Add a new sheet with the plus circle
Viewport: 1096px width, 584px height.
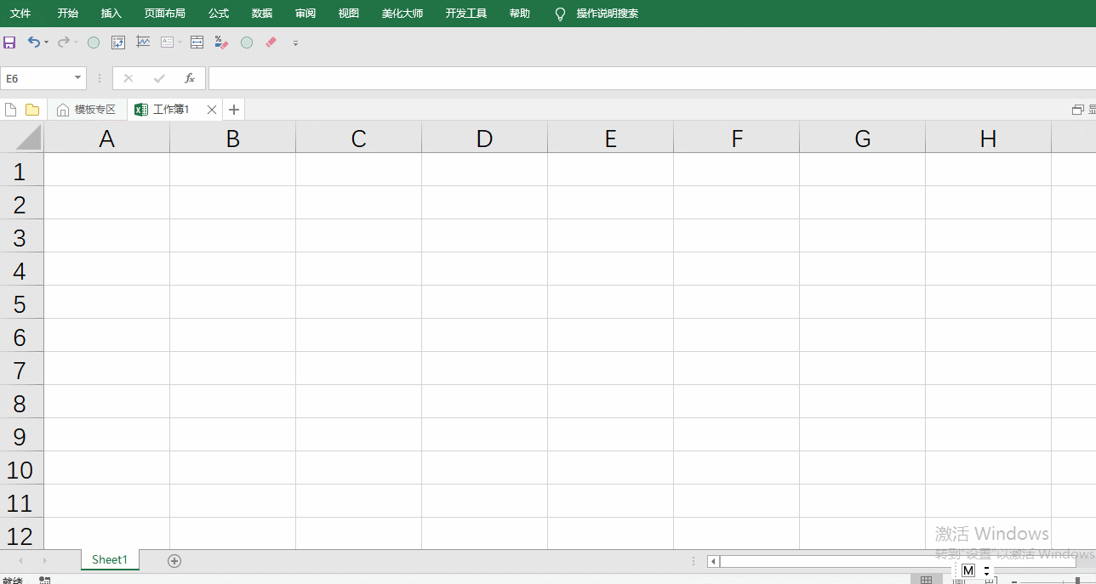(x=174, y=560)
